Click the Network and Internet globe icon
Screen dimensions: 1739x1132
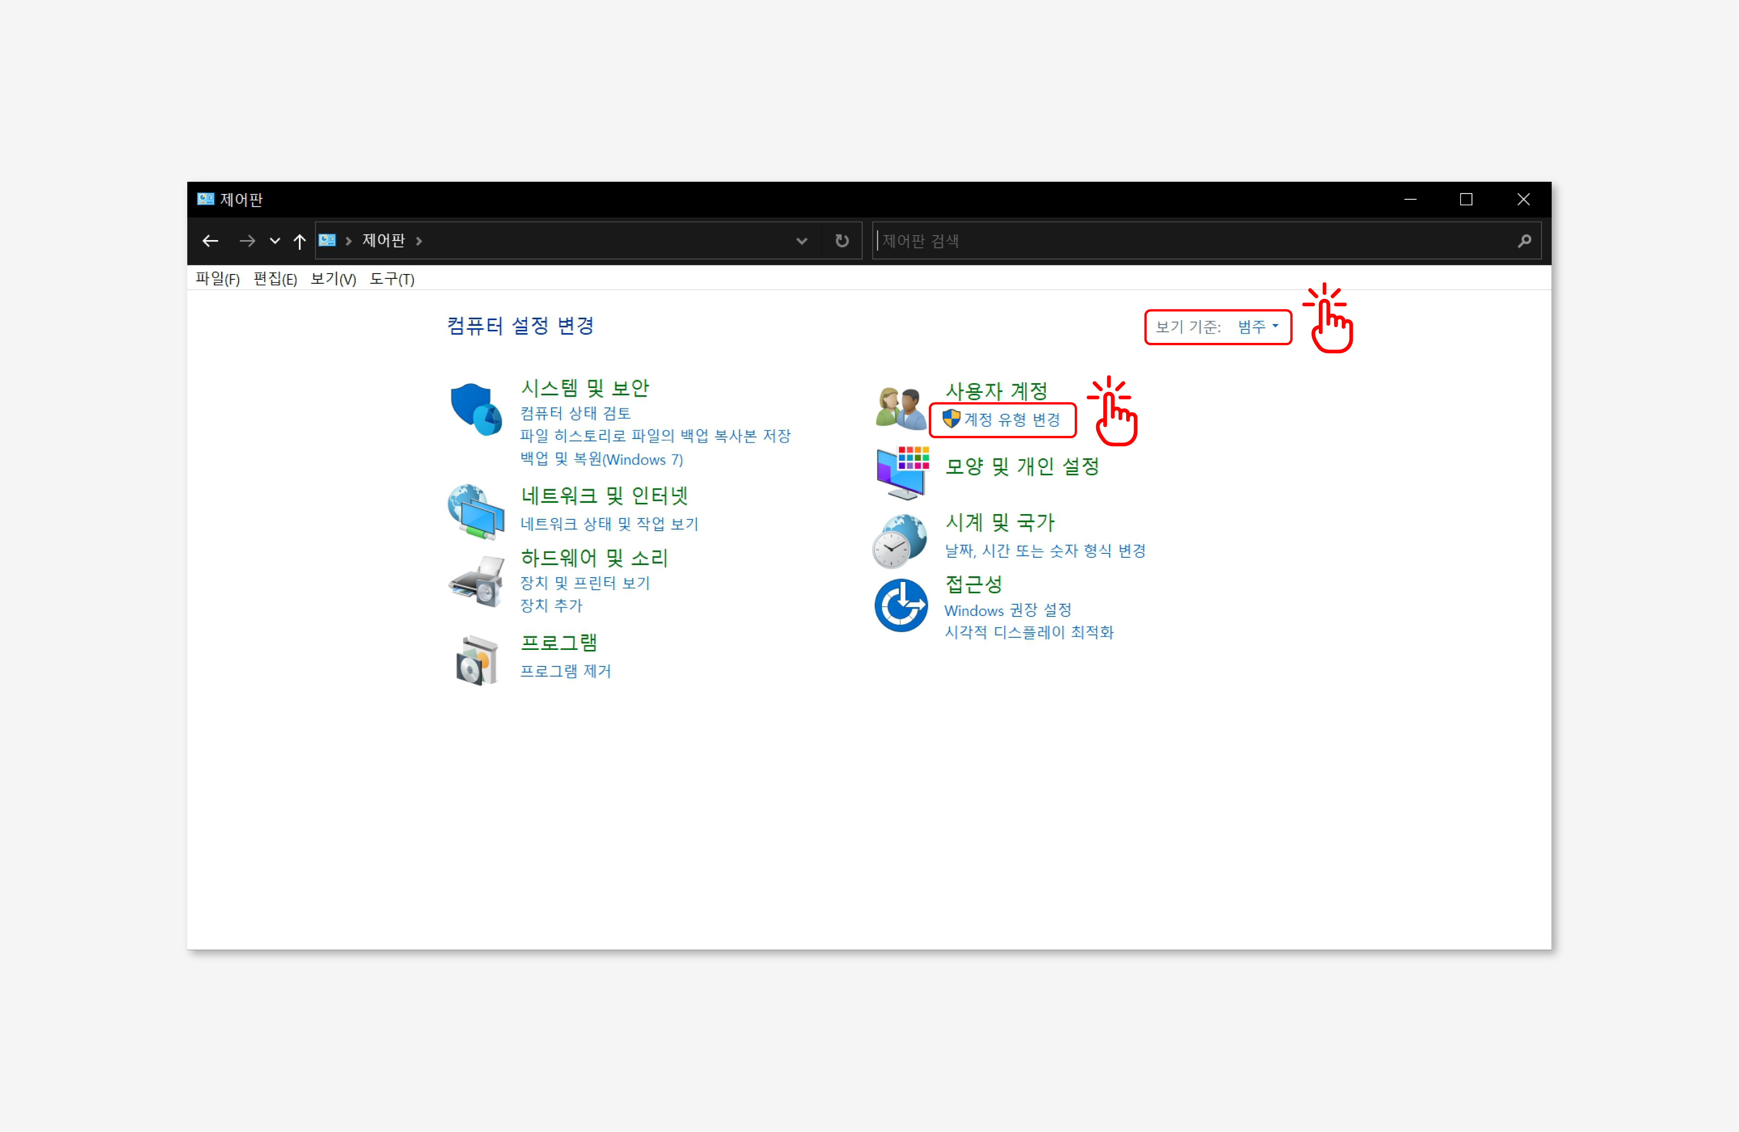pos(476,512)
